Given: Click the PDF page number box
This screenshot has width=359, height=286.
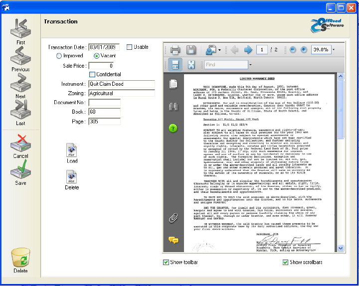Looking at the screenshot, I should click(262, 50).
